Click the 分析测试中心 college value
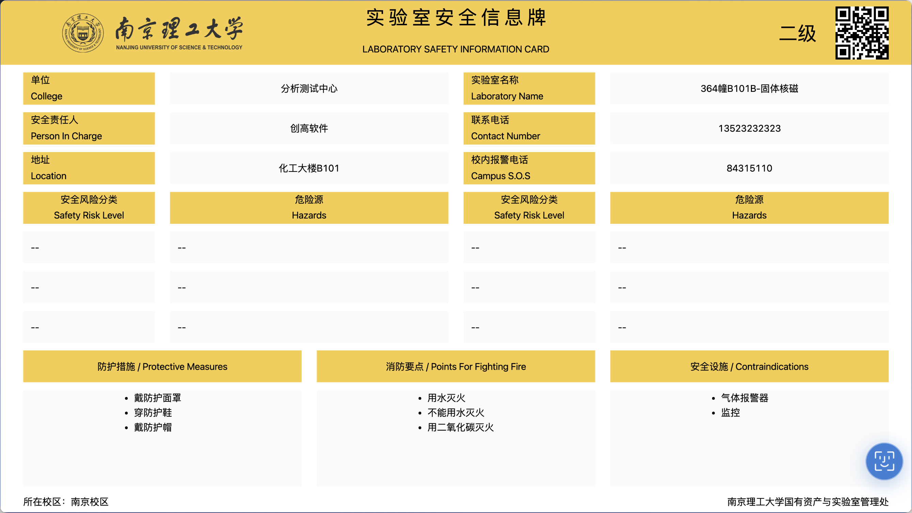The height and width of the screenshot is (513, 912). [309, 88]
